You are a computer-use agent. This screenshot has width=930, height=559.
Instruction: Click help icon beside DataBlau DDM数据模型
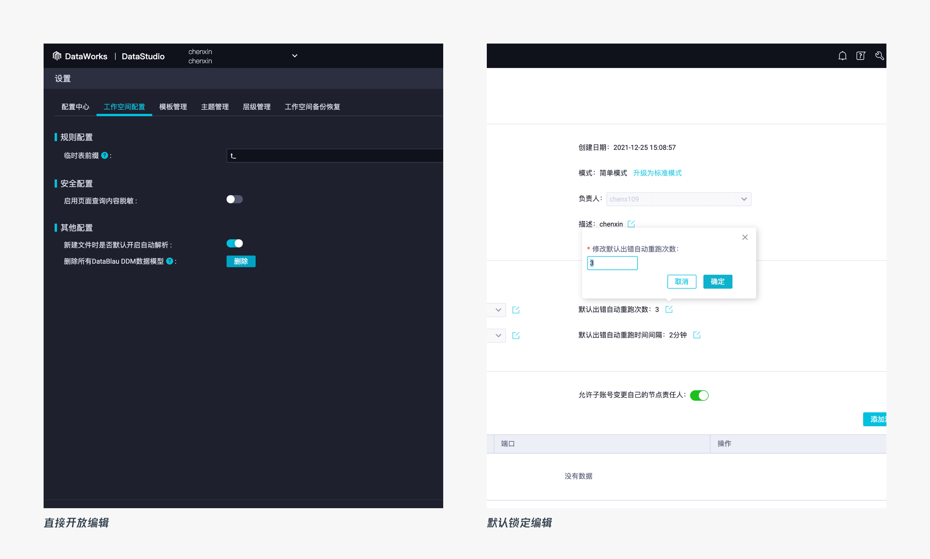click(170, 261)
